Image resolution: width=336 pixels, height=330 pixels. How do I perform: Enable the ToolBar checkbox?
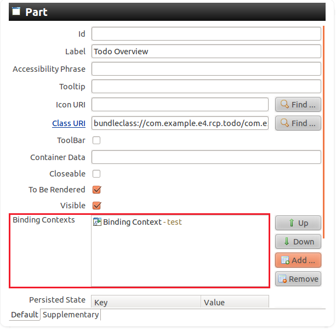pyautogui.click(x=96, y=140)
